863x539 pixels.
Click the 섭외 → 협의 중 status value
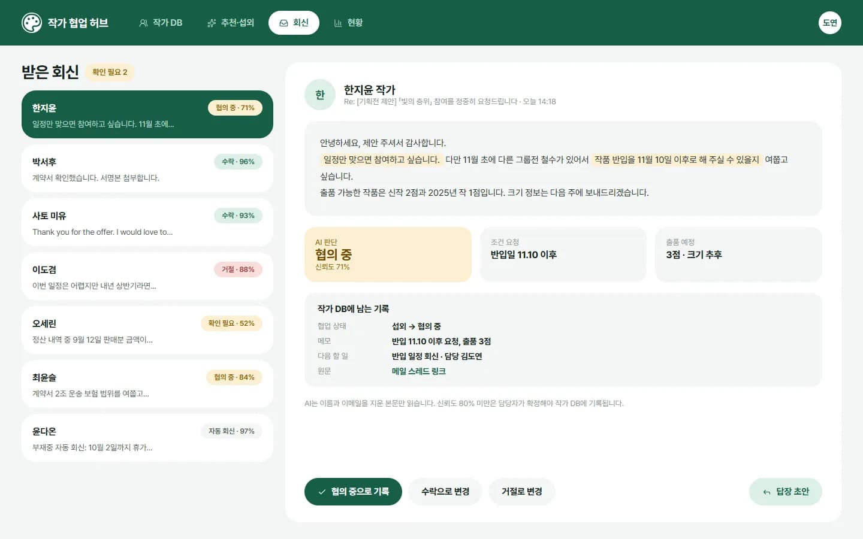tap(417, 326)
